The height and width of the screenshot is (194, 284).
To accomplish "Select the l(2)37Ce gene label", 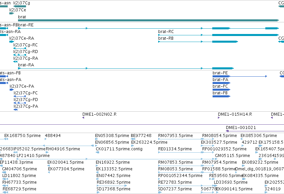I will 18,10.
